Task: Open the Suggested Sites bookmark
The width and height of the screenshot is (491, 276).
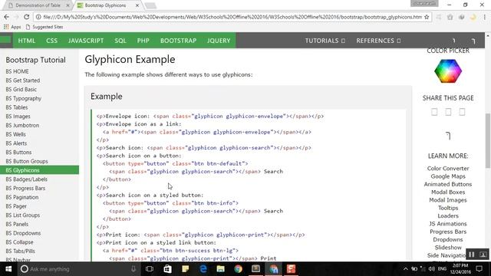Action: point(44,27)
